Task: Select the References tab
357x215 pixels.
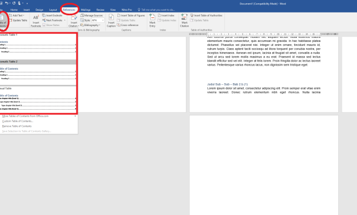Action: point(69,10)
